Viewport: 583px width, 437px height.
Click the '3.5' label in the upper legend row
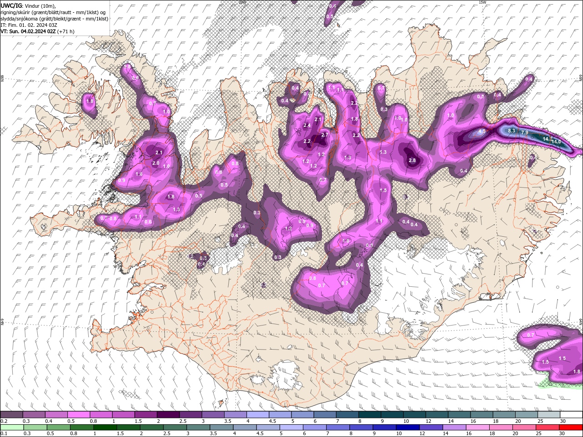[228, 421]
